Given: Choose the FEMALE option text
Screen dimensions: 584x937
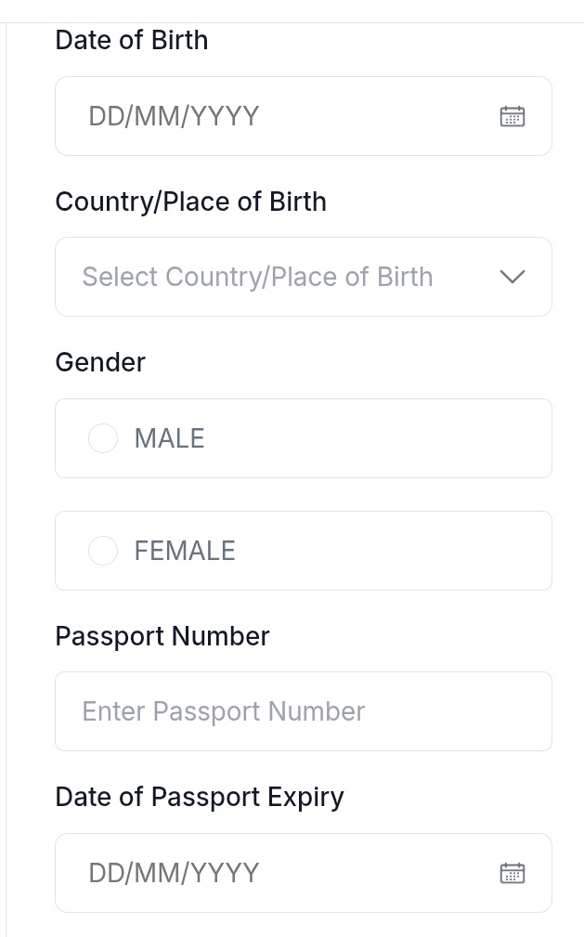Looking at the screenshot, I should click(x=185, y=551).
